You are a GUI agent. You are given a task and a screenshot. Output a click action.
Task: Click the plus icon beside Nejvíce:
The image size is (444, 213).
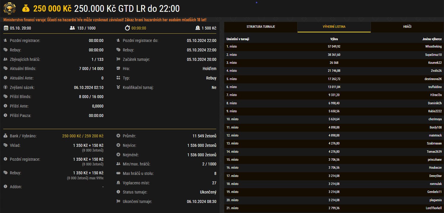(x=118, y=145)
